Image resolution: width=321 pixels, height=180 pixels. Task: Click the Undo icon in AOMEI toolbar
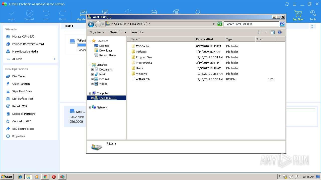click(x=46, y=13)
